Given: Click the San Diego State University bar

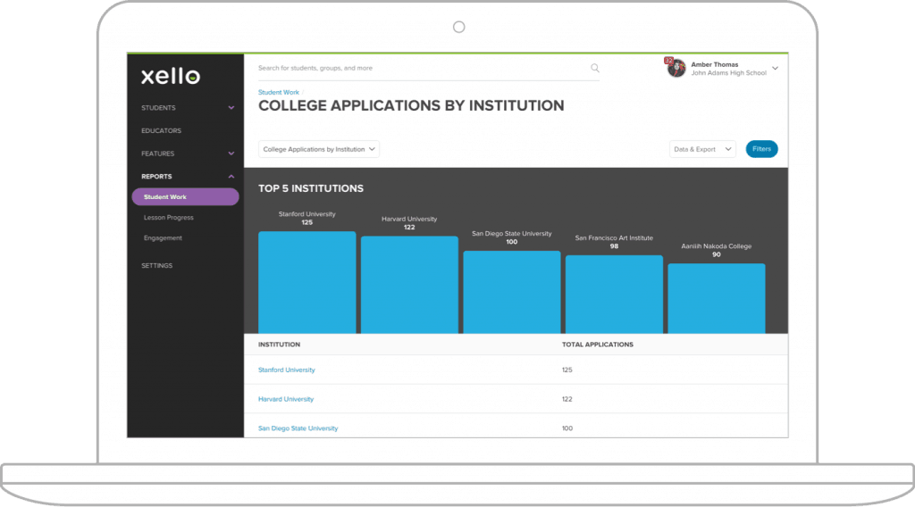Looking at the screenshot, I should [x=512, y=292].
